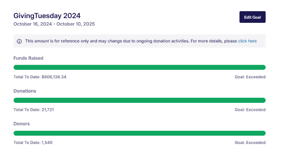Click the Donations progress bar
The image size is (286, 158).
click(139, 100)
